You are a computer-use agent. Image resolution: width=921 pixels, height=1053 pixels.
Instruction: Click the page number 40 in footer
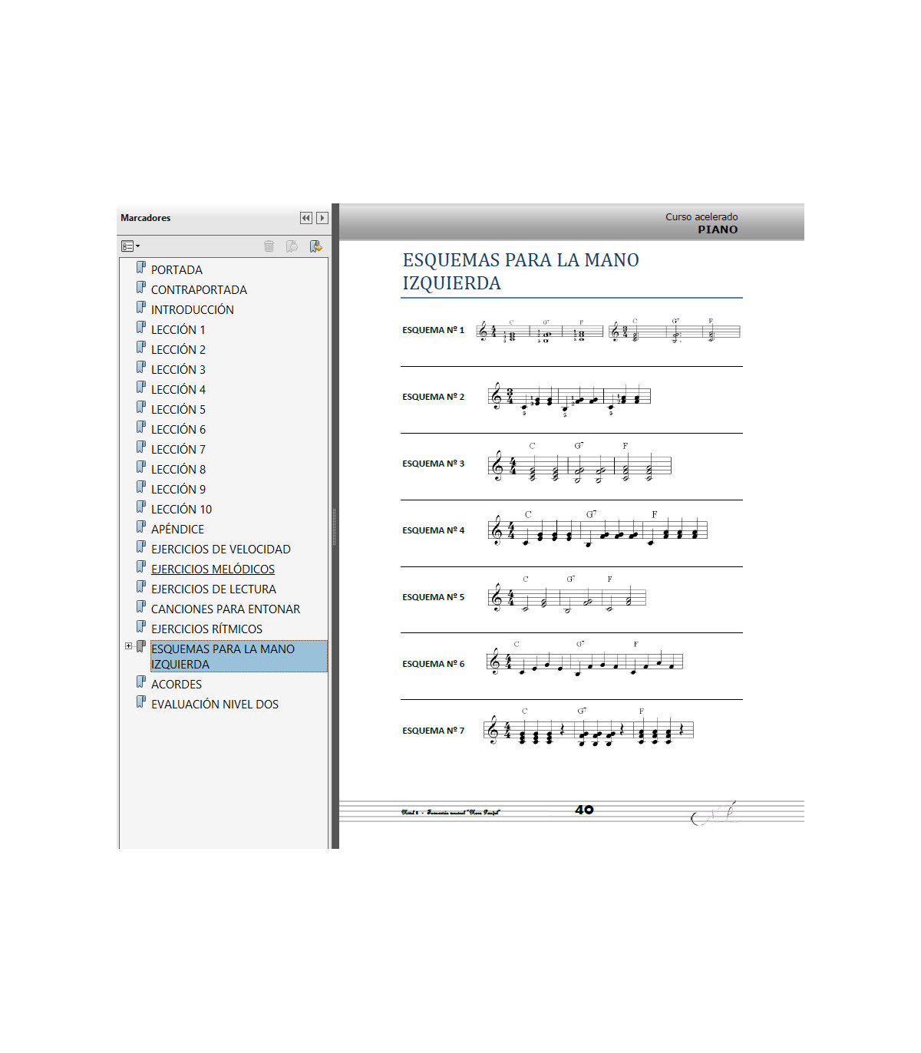584,810
